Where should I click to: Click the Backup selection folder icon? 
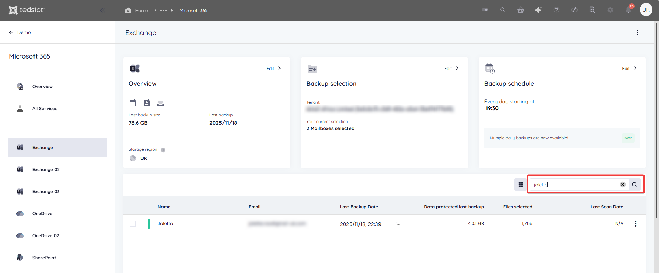pyautogui.click(x=312, y=69)
